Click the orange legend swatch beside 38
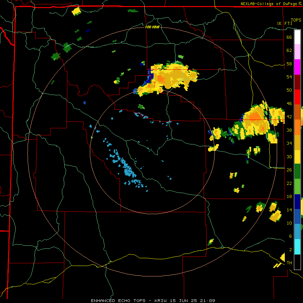The height and width of the screenshot is (303, 303). (297, 127)
